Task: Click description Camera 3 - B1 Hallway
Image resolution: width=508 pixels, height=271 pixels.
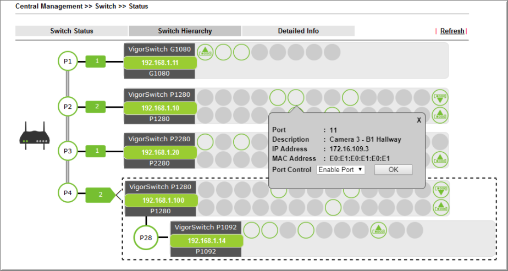Action: click(x=365, y=140)
